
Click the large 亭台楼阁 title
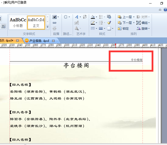[x=76, y=65]
